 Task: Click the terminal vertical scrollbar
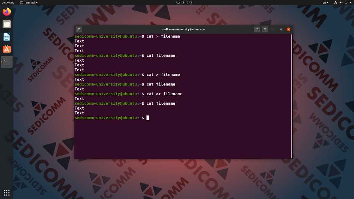[291, 96]
